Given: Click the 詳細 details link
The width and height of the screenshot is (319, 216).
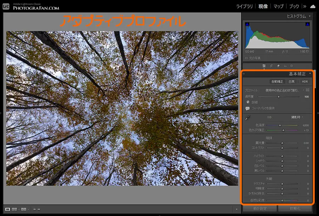Looking at the screenshot, I should 254,102.
